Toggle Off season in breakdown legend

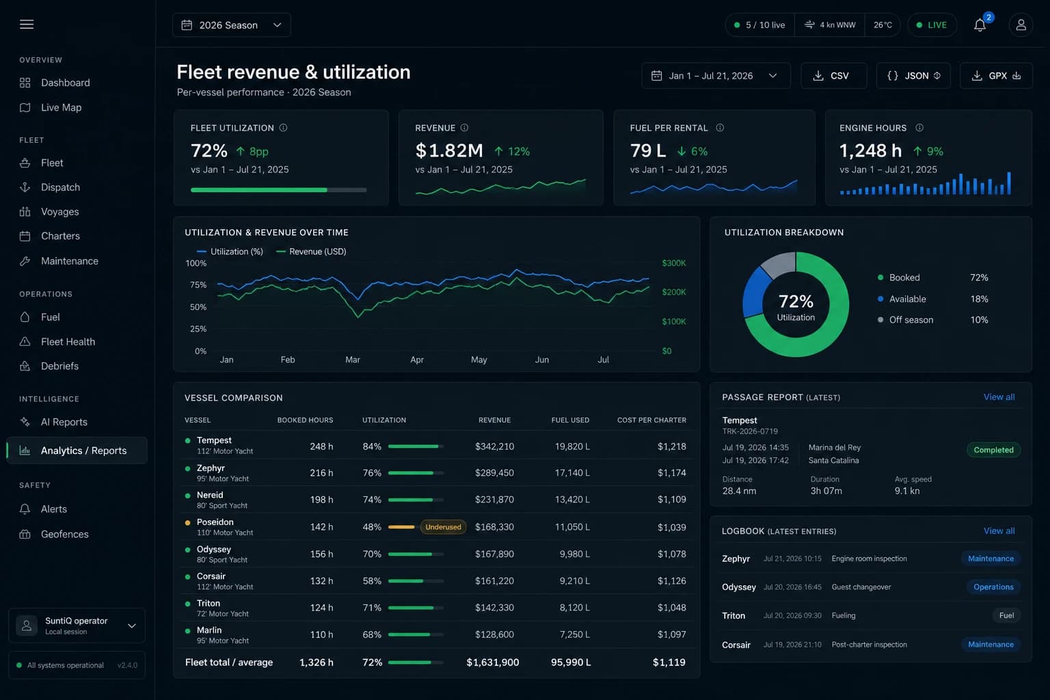click(x=905, y=320)
